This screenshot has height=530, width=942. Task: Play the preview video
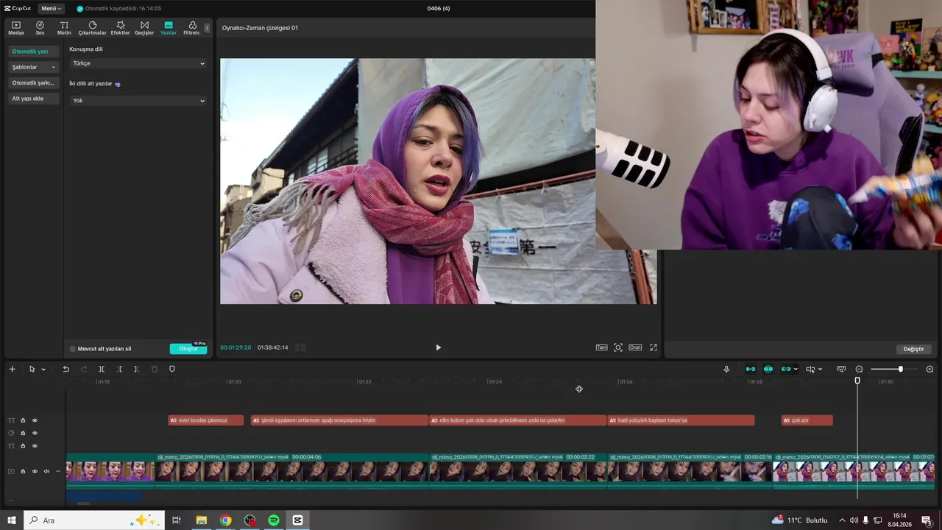click(438, 347)
